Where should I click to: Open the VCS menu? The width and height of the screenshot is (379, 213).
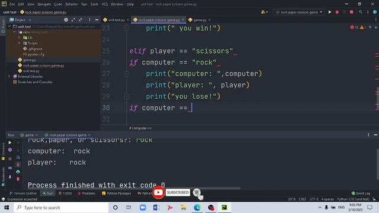click(105, 4)
